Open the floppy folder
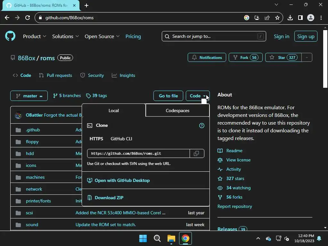Viewport: 328px width, 246px height. click(x=32, y=142)
